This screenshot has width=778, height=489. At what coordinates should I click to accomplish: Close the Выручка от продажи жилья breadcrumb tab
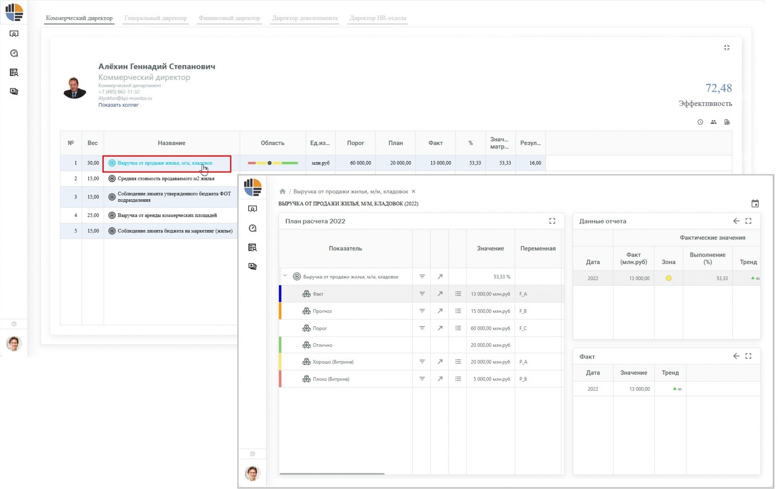pyautogui.click(x=413, y=192)
